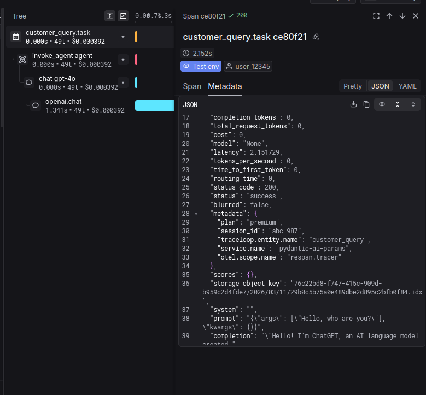Copy span link next to customer_query.task title

click(x=316, y=37)
